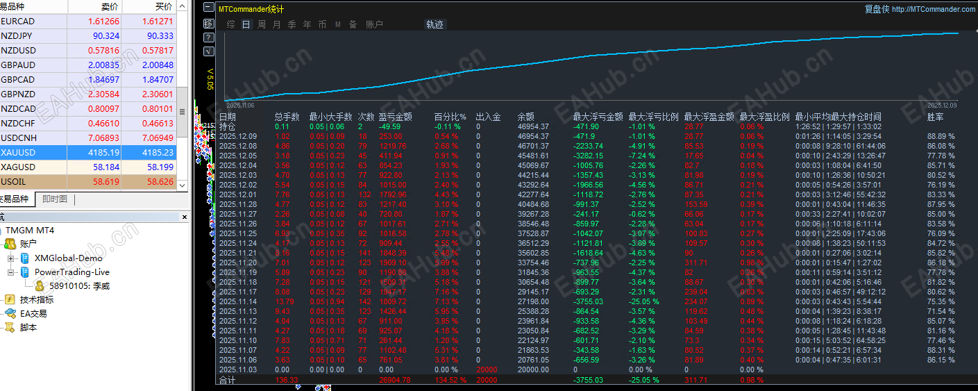978x391 pixels.
Task: Select the NZDCHF symbol row
Action: pos(88,124)
